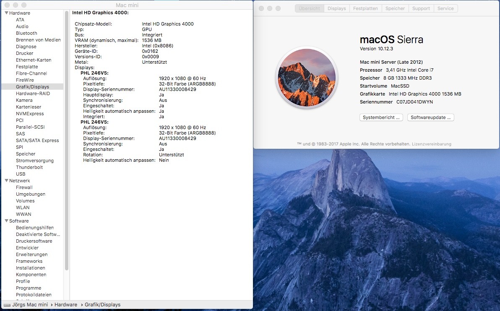The width and height of the screenshot is (500, 311).
Task: Select Drucker in the sidebar
Action: (25, 53)
